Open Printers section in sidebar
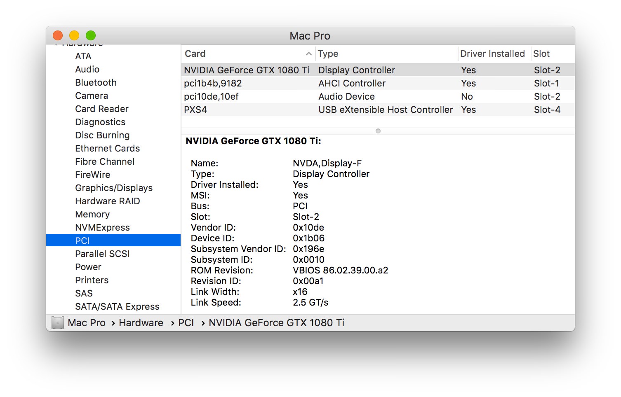 click(92, 280)
